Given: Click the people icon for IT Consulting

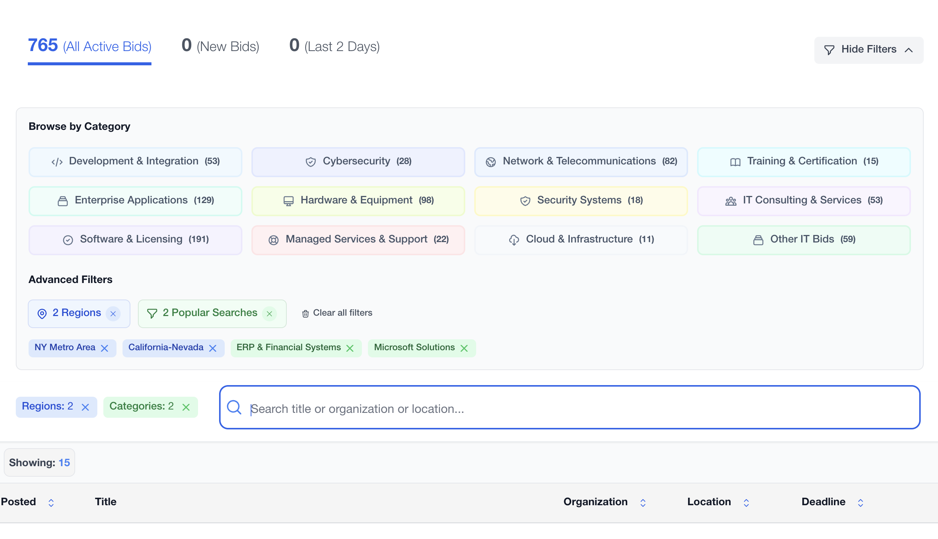Looking at the screenshot, I should click(731, 201).
